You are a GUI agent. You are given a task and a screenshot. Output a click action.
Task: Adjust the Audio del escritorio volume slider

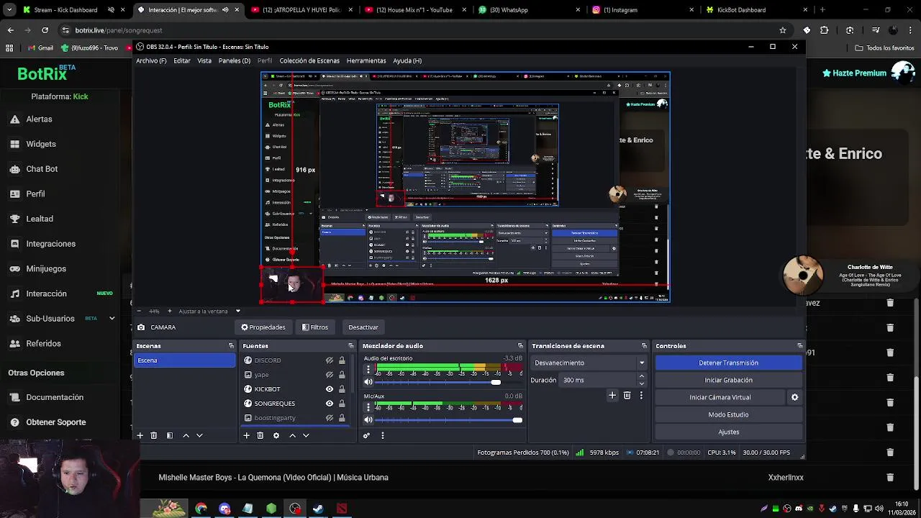(496, 382)
